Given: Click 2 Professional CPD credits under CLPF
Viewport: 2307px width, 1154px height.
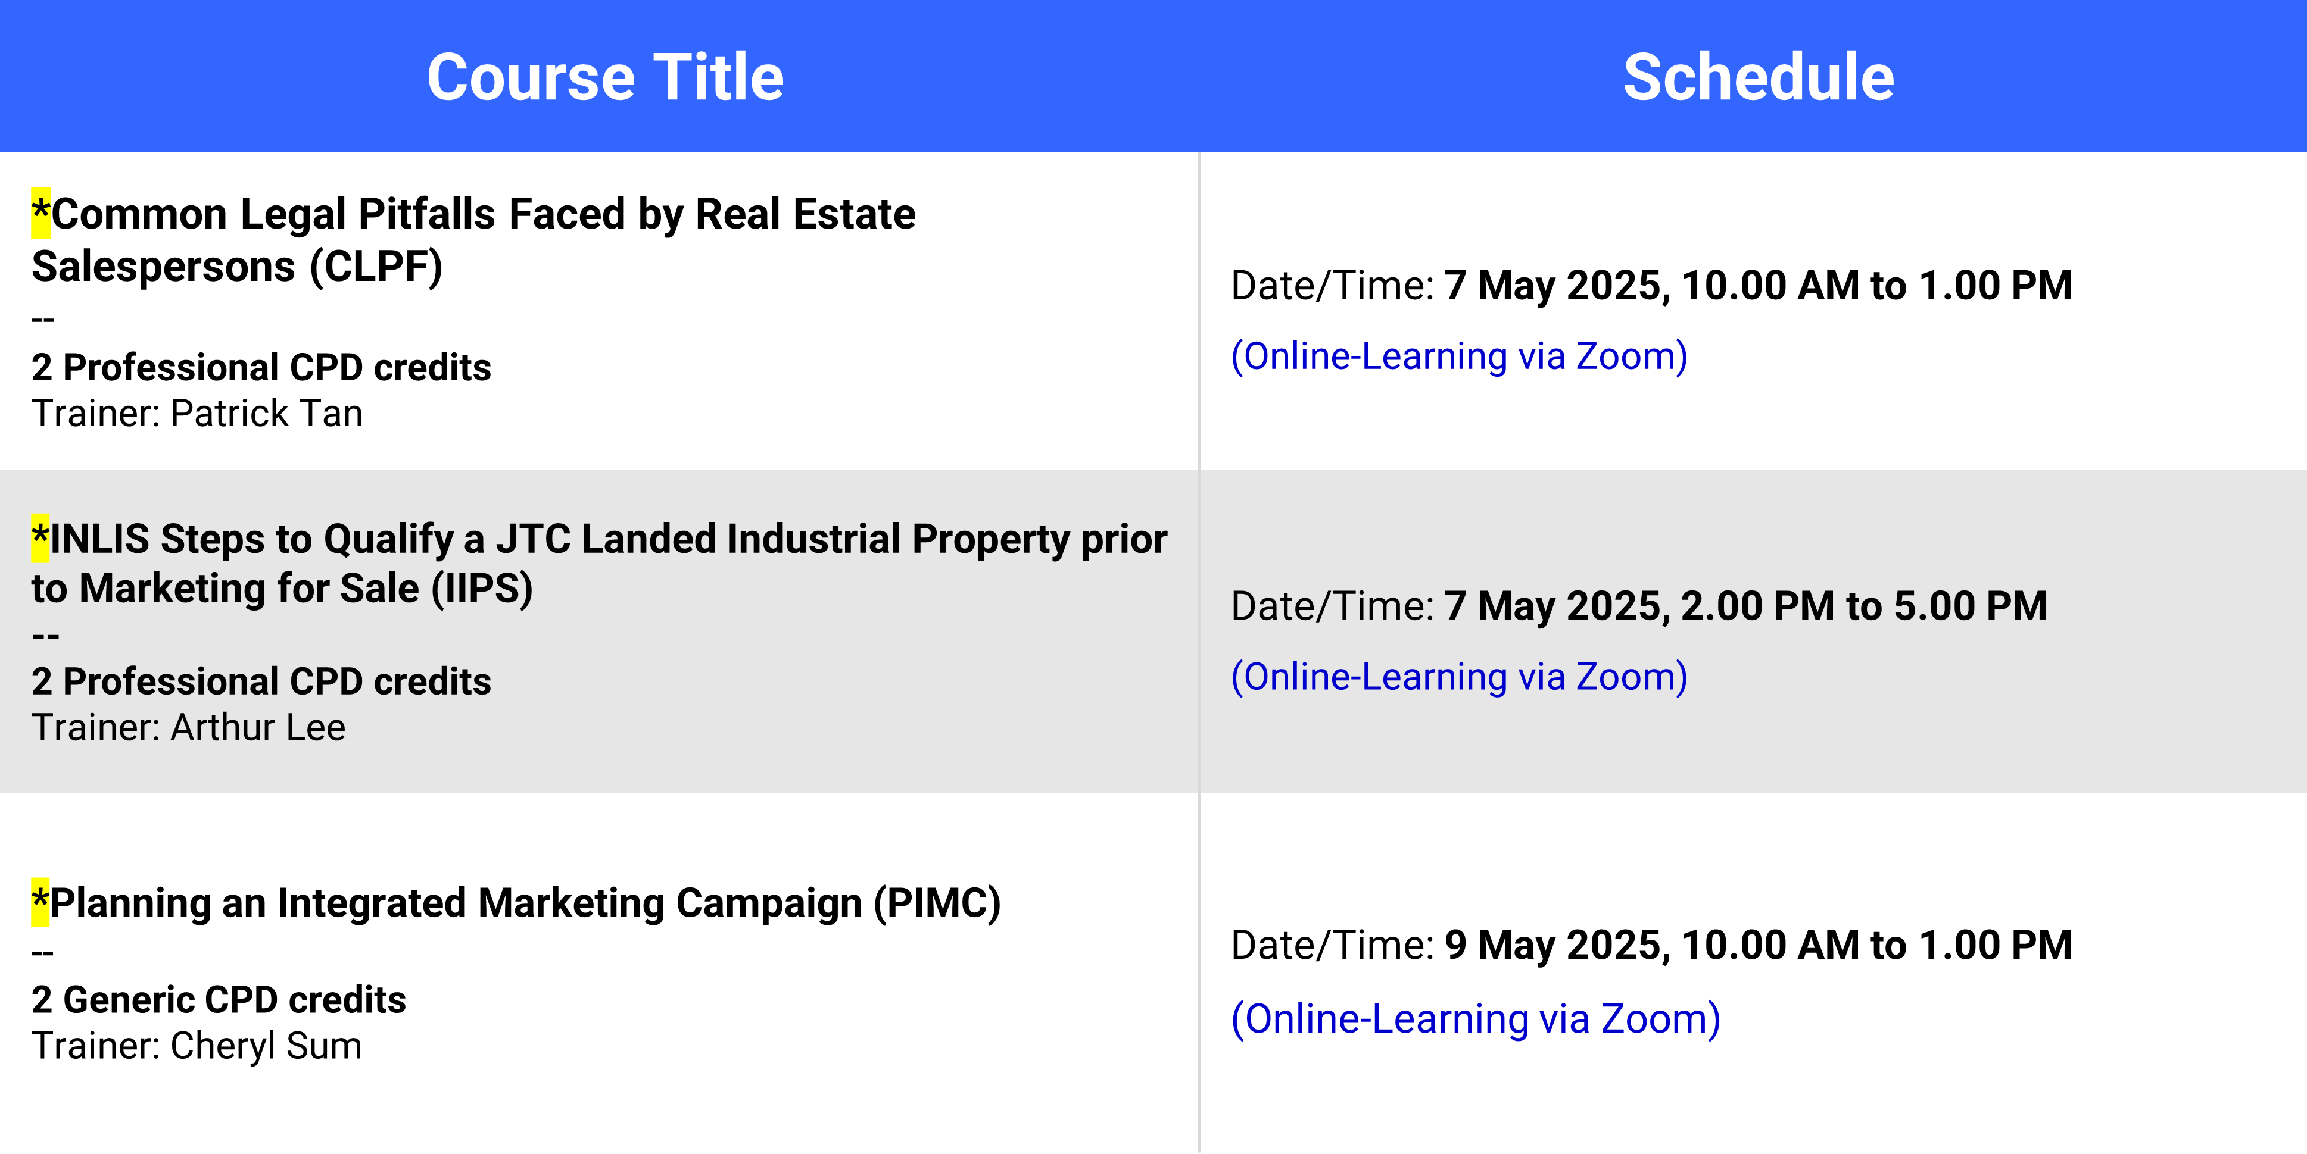Looking at the screenshot, I should [x=261, y=368].
